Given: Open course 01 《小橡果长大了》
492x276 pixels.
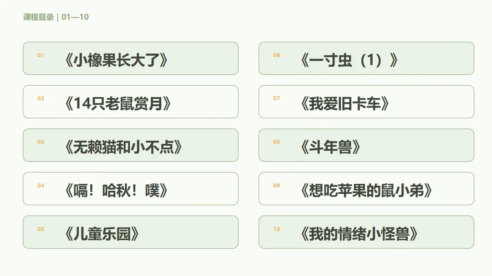Looking at the screenshot, I should click(x=131, y=59).
